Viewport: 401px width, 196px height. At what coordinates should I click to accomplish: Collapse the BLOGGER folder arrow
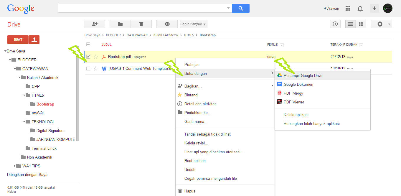10,60
